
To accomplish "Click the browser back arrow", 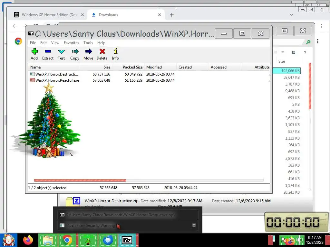I will click(x=15, y=26).
